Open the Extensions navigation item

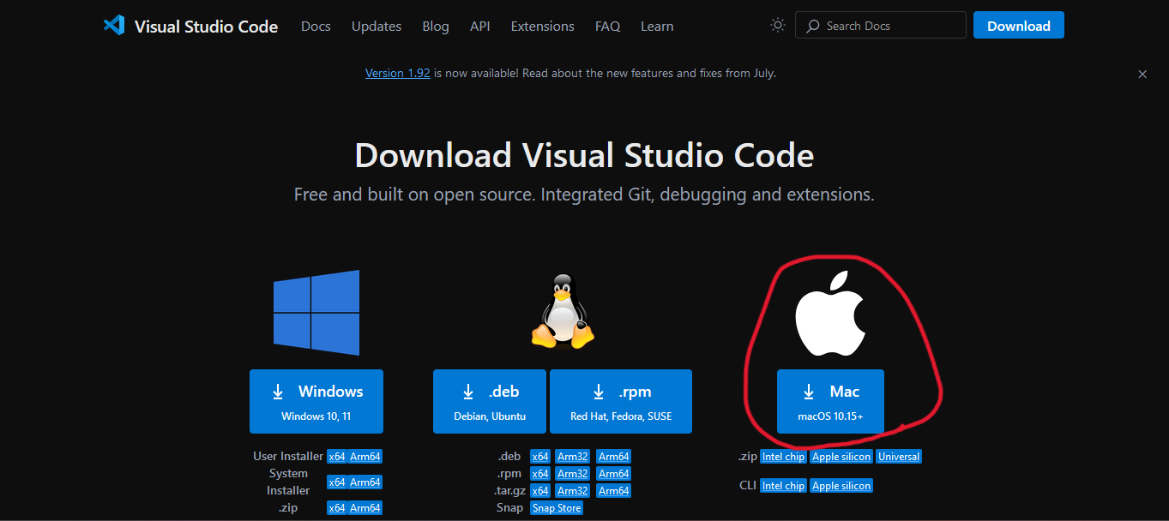point(543,26)
